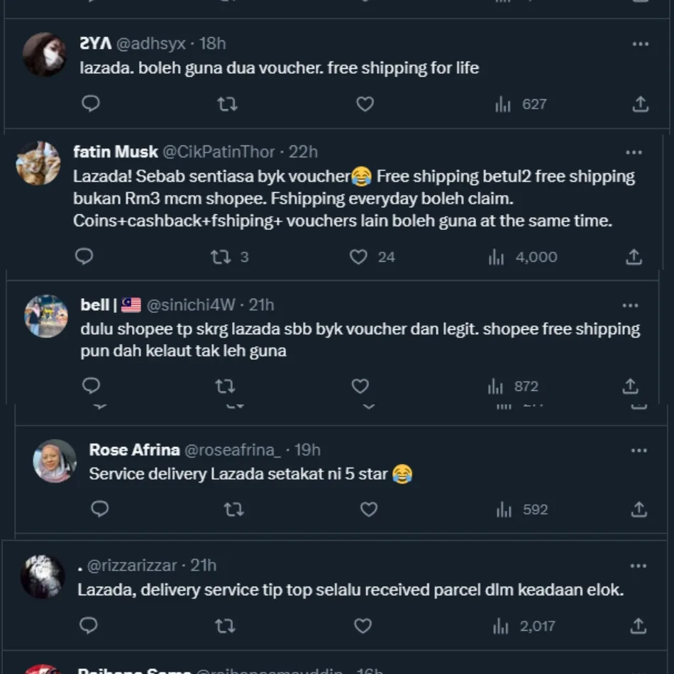Open the @sinichi4W profile handle

point(190,305)
